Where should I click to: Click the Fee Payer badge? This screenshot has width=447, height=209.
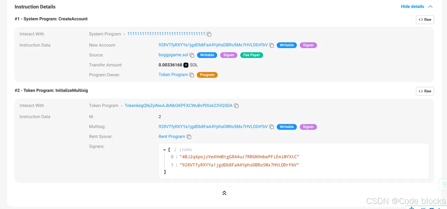[252, 55]
